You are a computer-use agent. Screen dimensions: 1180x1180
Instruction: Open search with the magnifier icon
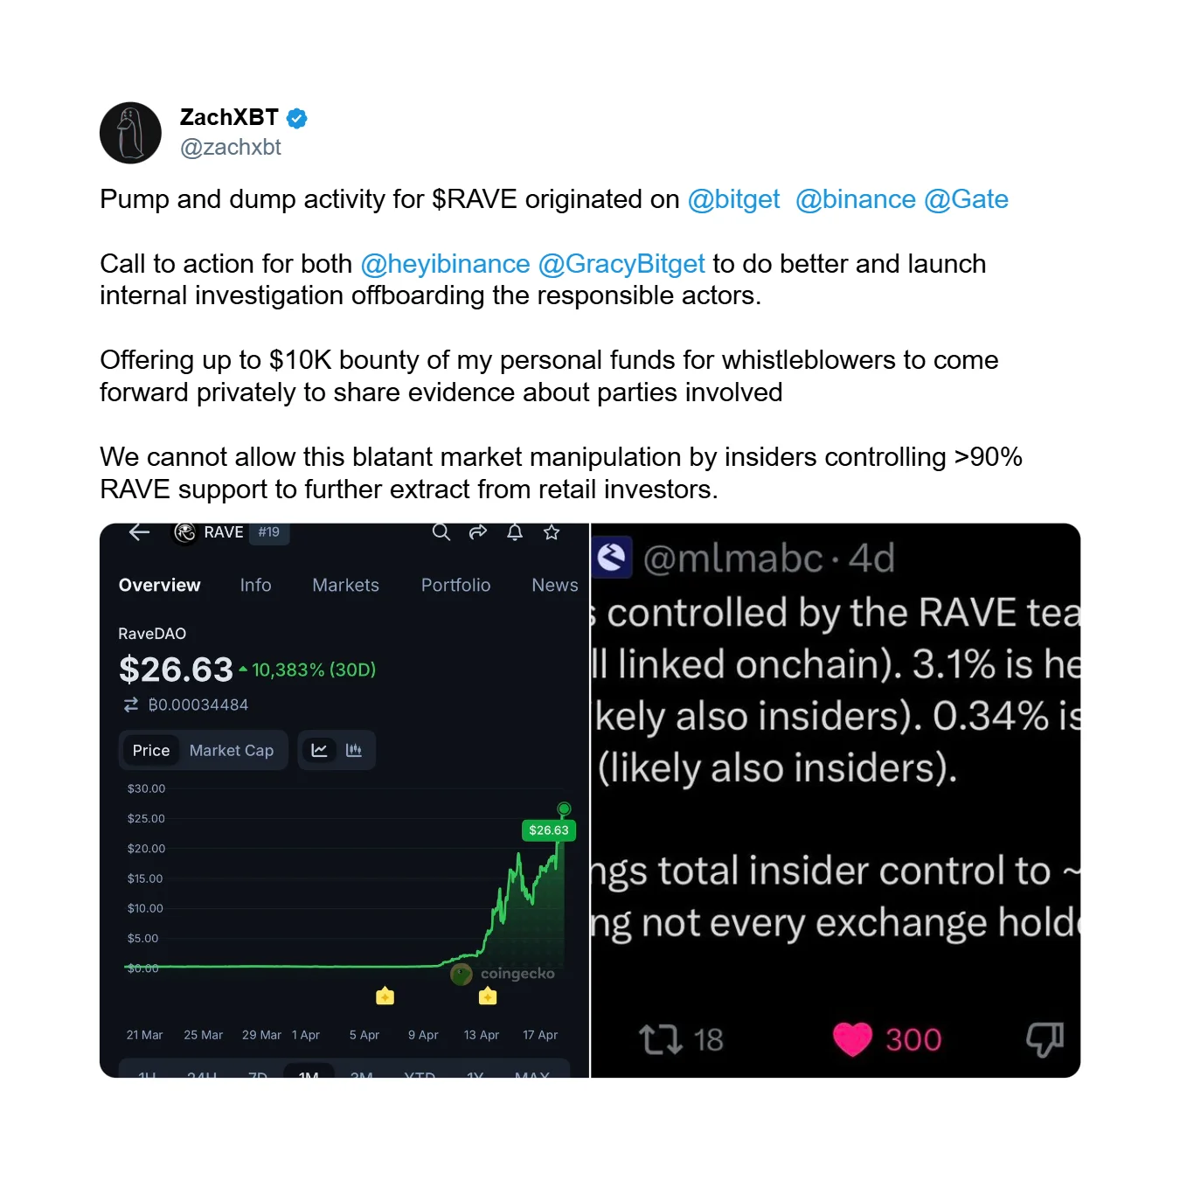pos(441,532)
